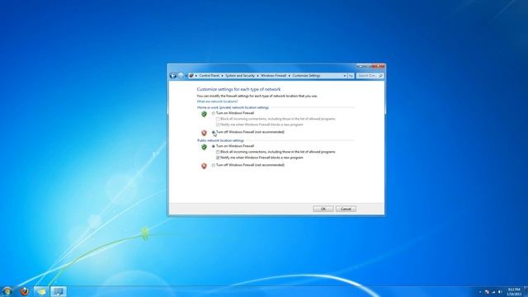
Task: Discard changes with the Cancel button
Action: [346, 209]
